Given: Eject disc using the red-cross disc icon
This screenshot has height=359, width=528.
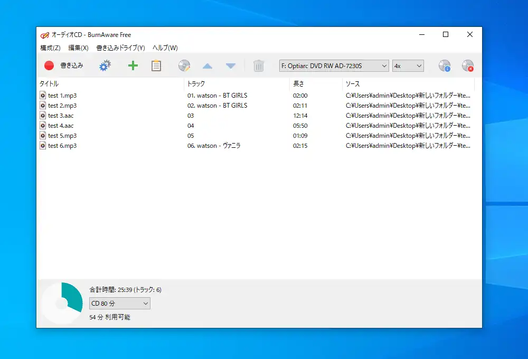Looking at the screenshot, I should click(468, 65).
